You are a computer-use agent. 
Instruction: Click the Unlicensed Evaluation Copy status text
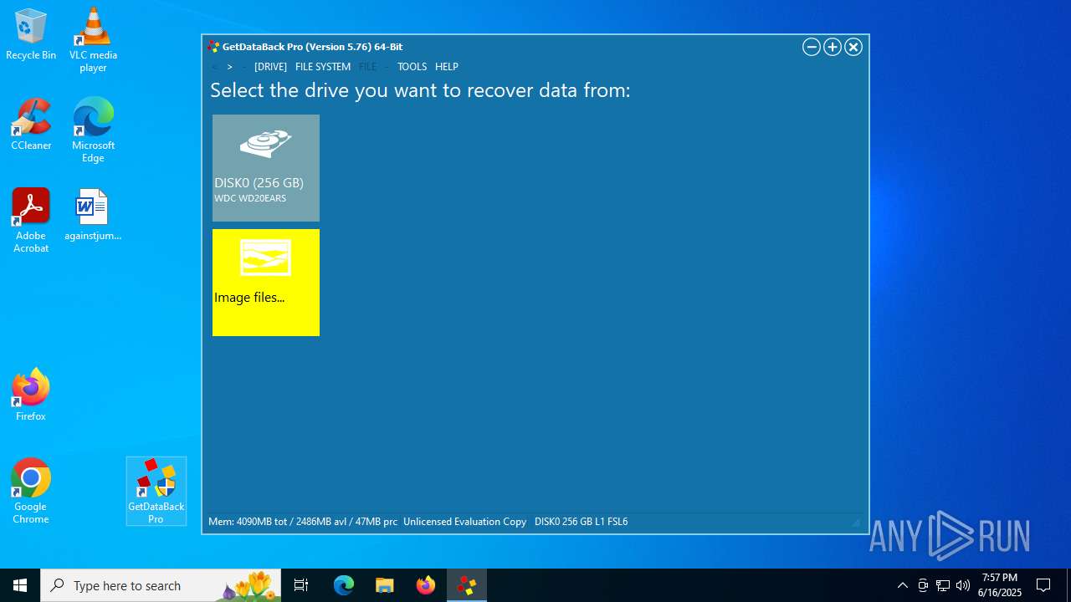point(464,522)
